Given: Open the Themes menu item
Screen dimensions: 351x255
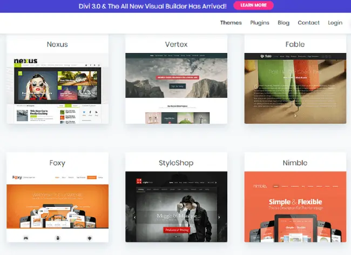Looking at the screenshot, I should [231, 23].
